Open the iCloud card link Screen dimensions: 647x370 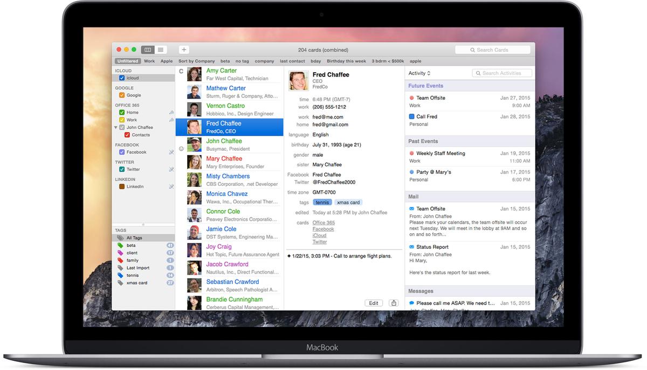[x=319, y=236]
